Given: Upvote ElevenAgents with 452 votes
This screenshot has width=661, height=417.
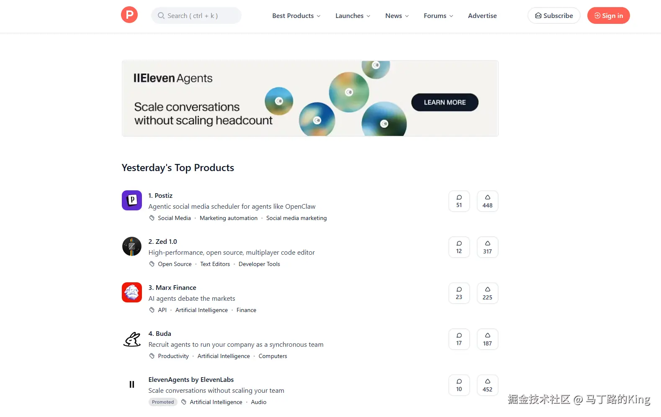Looking at the screenshot, I should click(487, 385).
